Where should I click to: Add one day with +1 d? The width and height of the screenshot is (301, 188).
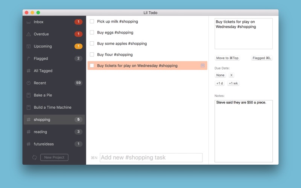point(220,83)
